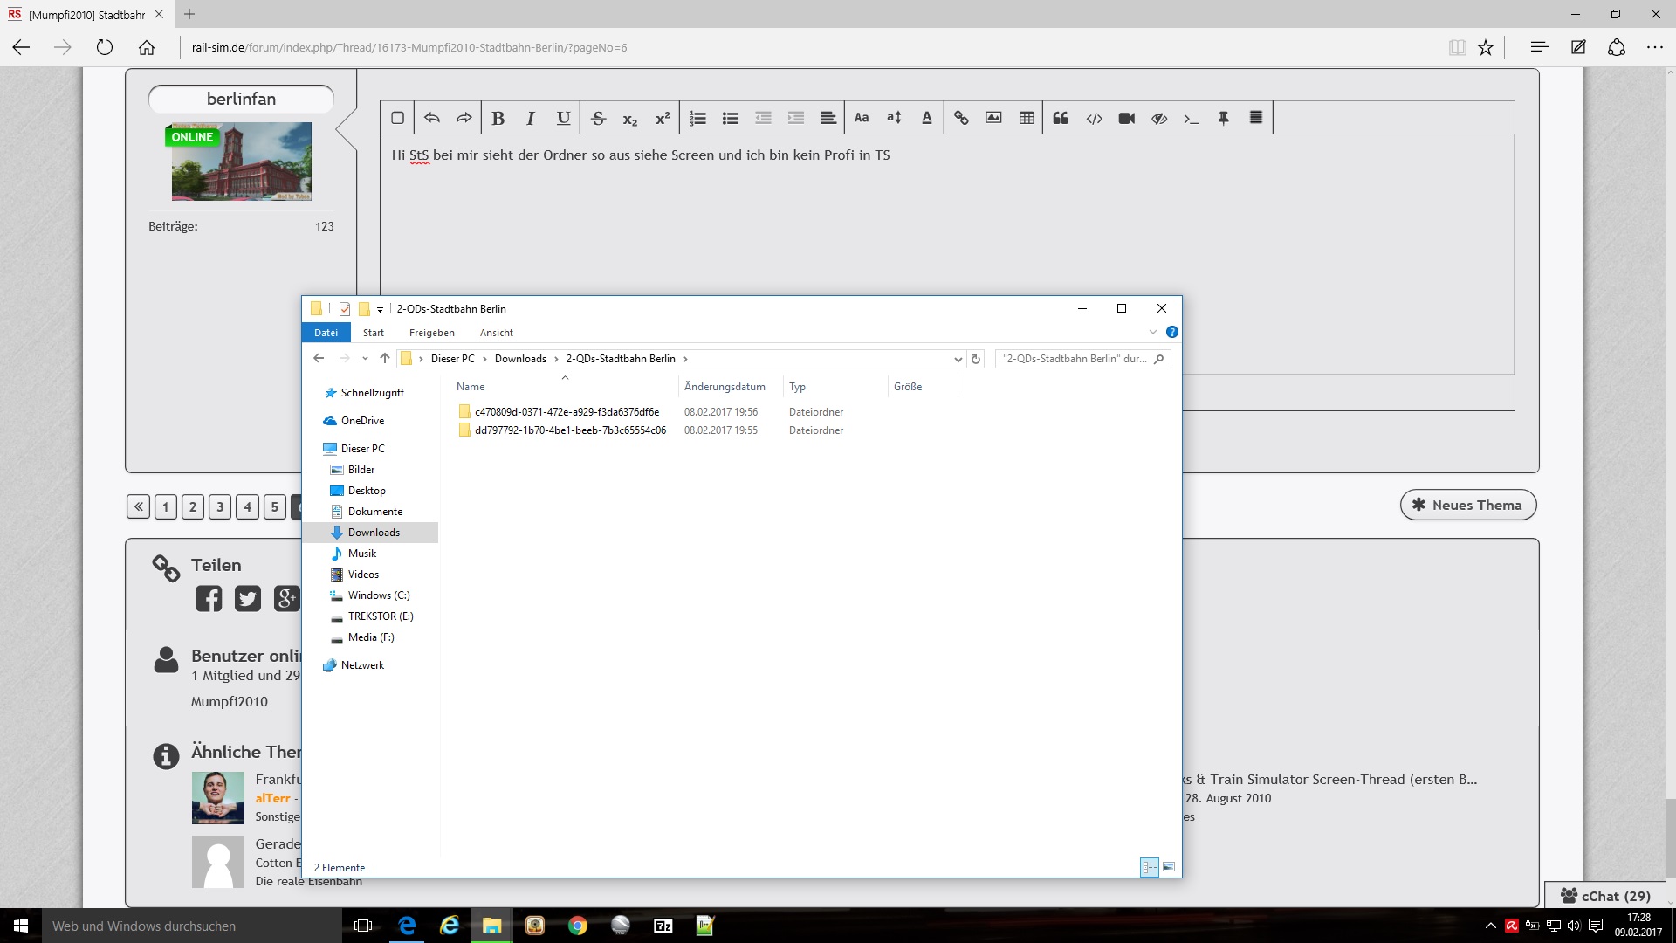Insert a table in the editor
1676x943 pixels.
pyautogui.click(x=1027, y=118)
